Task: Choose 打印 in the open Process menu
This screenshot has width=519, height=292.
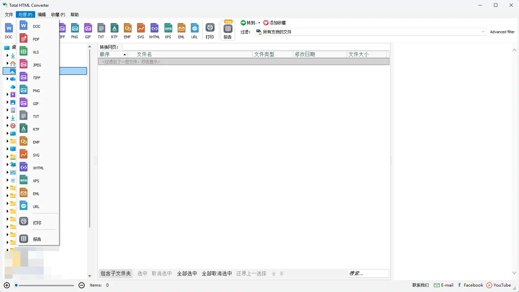Action: (x=38, y=223)
